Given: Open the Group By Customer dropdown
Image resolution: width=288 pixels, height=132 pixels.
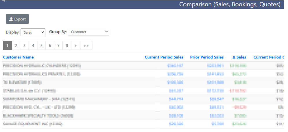Looking at the screenshot, I should [x=88, y=32].
